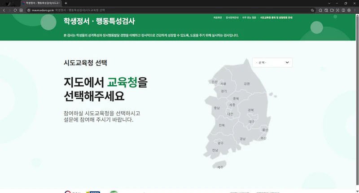Select 경북 region on the map

point(251,110)
